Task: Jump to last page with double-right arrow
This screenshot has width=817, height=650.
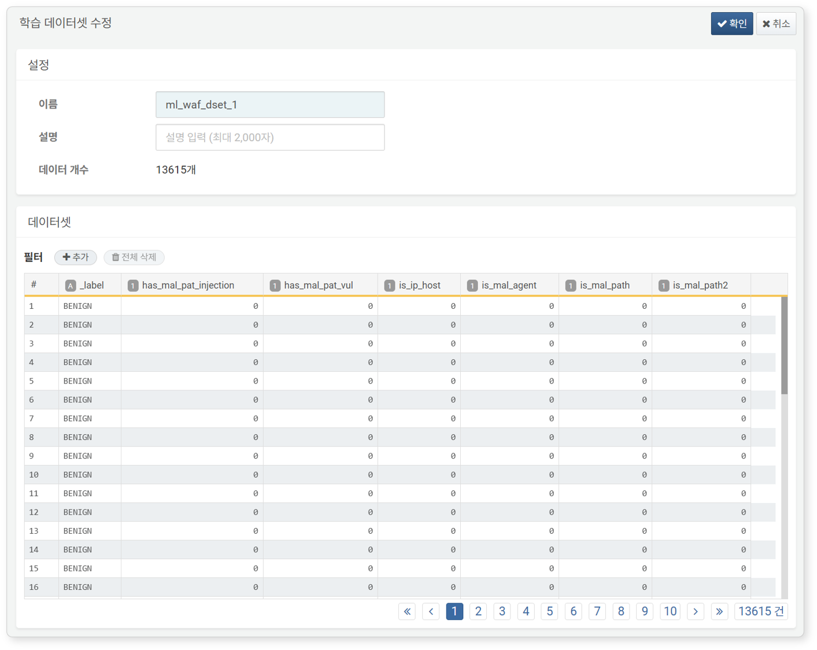Action: (719, 611)
